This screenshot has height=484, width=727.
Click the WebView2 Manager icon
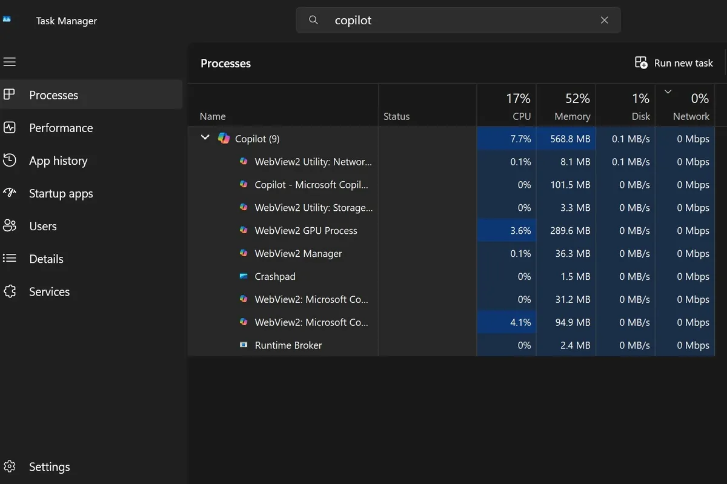coord(244,253)
